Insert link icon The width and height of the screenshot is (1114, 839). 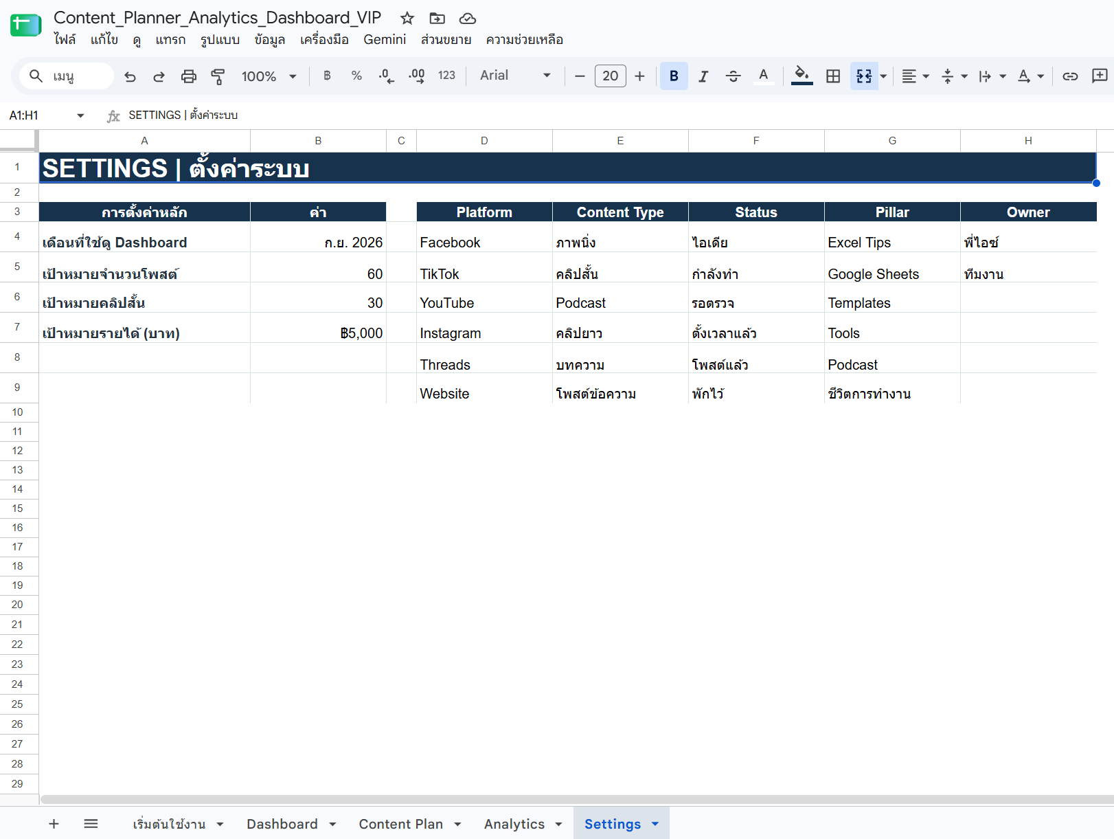point(1070,76)
